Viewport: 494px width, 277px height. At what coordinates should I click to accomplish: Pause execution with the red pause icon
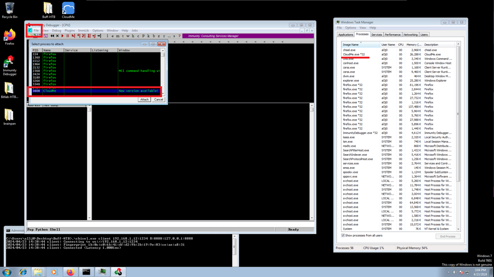point(68,36)
